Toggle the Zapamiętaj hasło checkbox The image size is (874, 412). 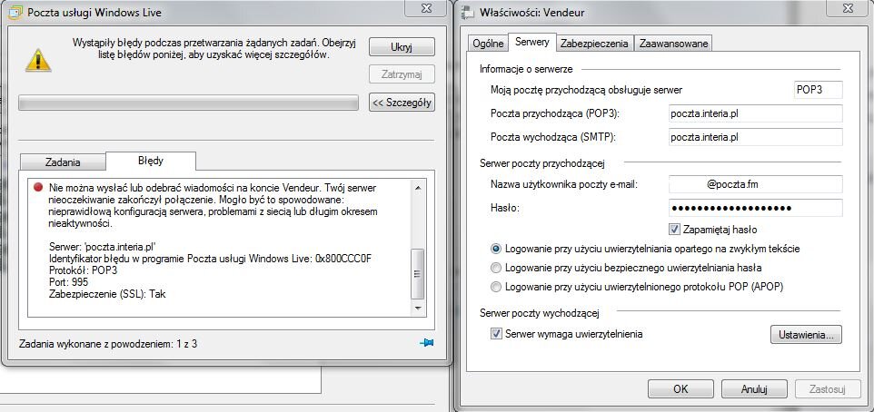coord(674,230)
